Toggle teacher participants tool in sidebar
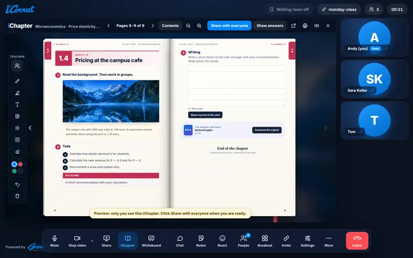Image resolution: width=413 pixels, height=258 pixels. (x=17, y=66)
